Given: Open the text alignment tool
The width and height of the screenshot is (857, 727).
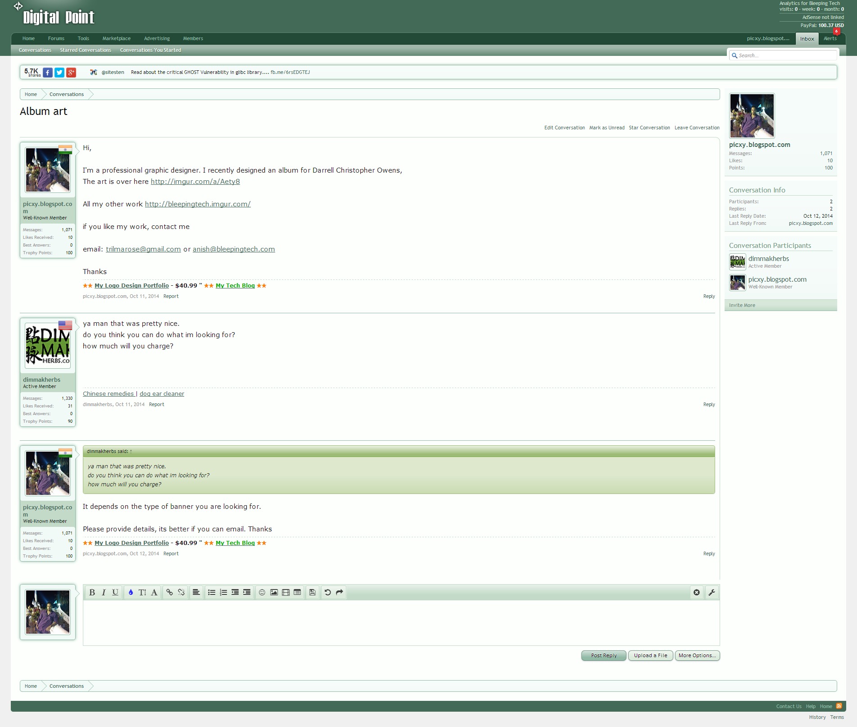Looking at the screenshot, I should click(196, 592).
